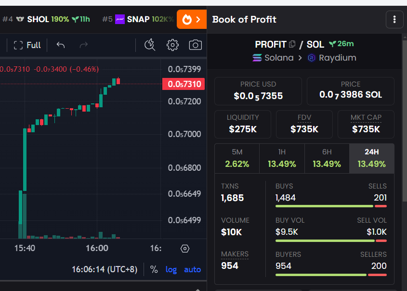Click the 16:06:14 (UTC+8) time zone selector
The image size is (407, 291).
pyautogui.click(x=105, y=269)
